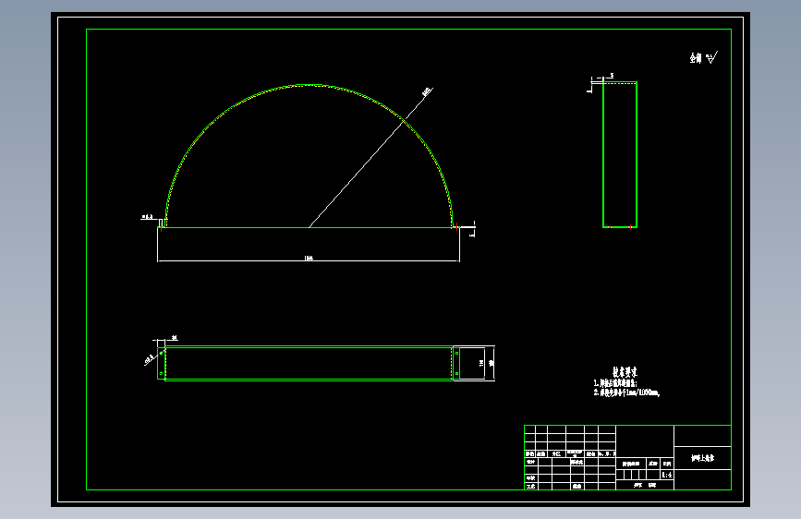Select the angled hole diameter callout left of the plan view
This screenshot has width=801, height=519.
149,359
